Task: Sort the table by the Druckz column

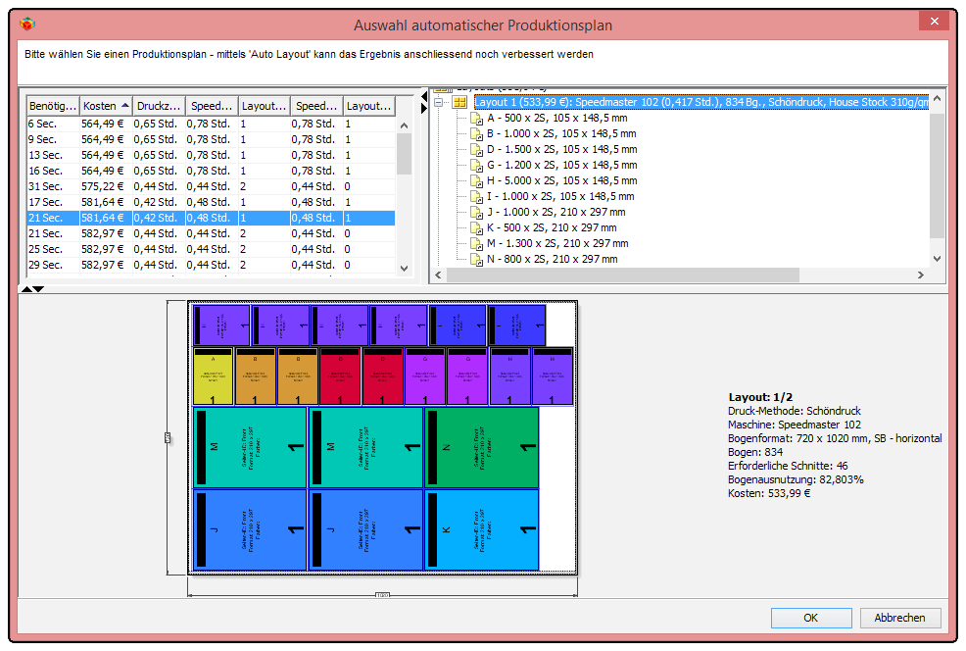Action: [x=157, y=105]
